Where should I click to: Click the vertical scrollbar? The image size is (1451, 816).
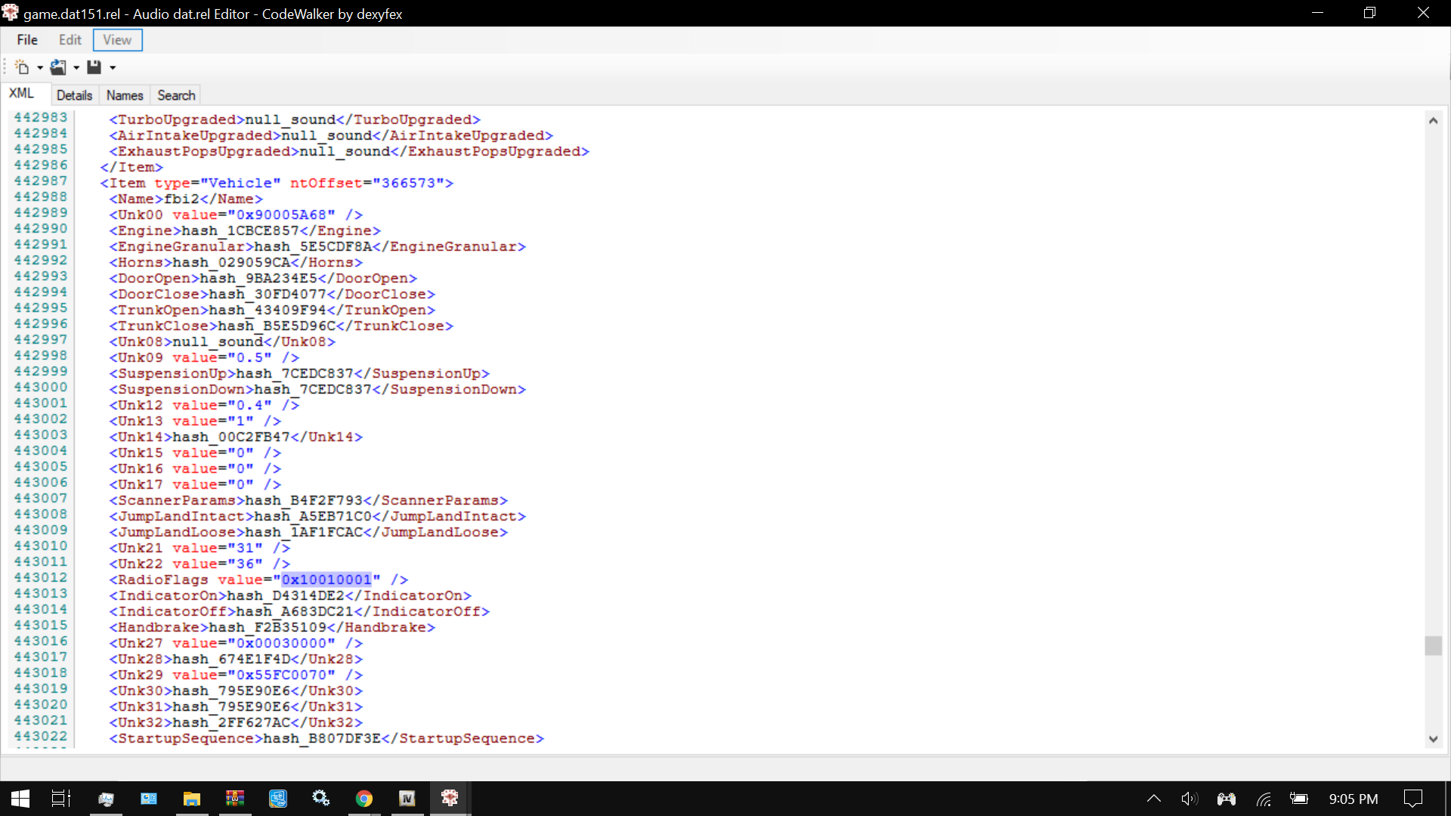(1433, 646)
